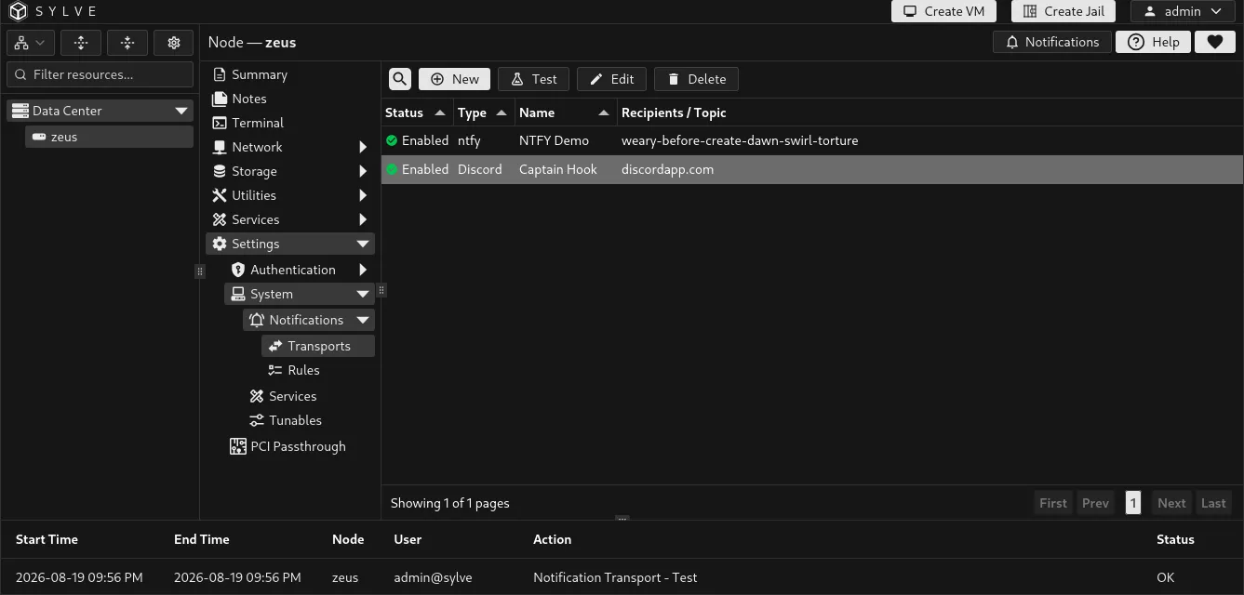Viewport: 1244px width, 595px height.
Task: Click the search magnifier button
Action: 399,79
